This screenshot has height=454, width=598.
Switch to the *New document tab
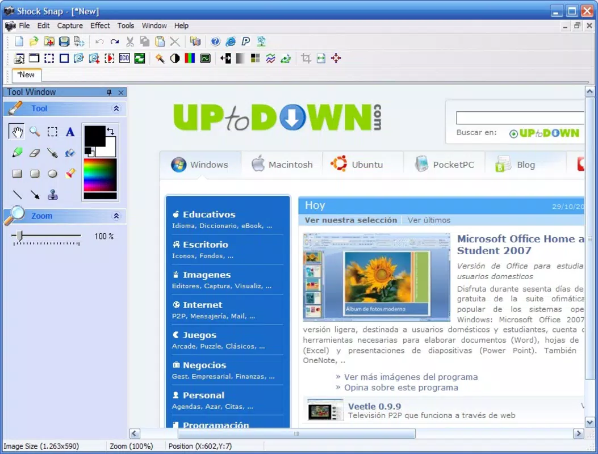click(x=26, y=75)
